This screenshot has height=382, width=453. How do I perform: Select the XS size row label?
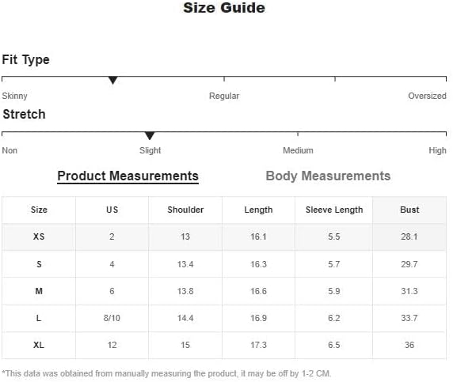tap(39, 236)
